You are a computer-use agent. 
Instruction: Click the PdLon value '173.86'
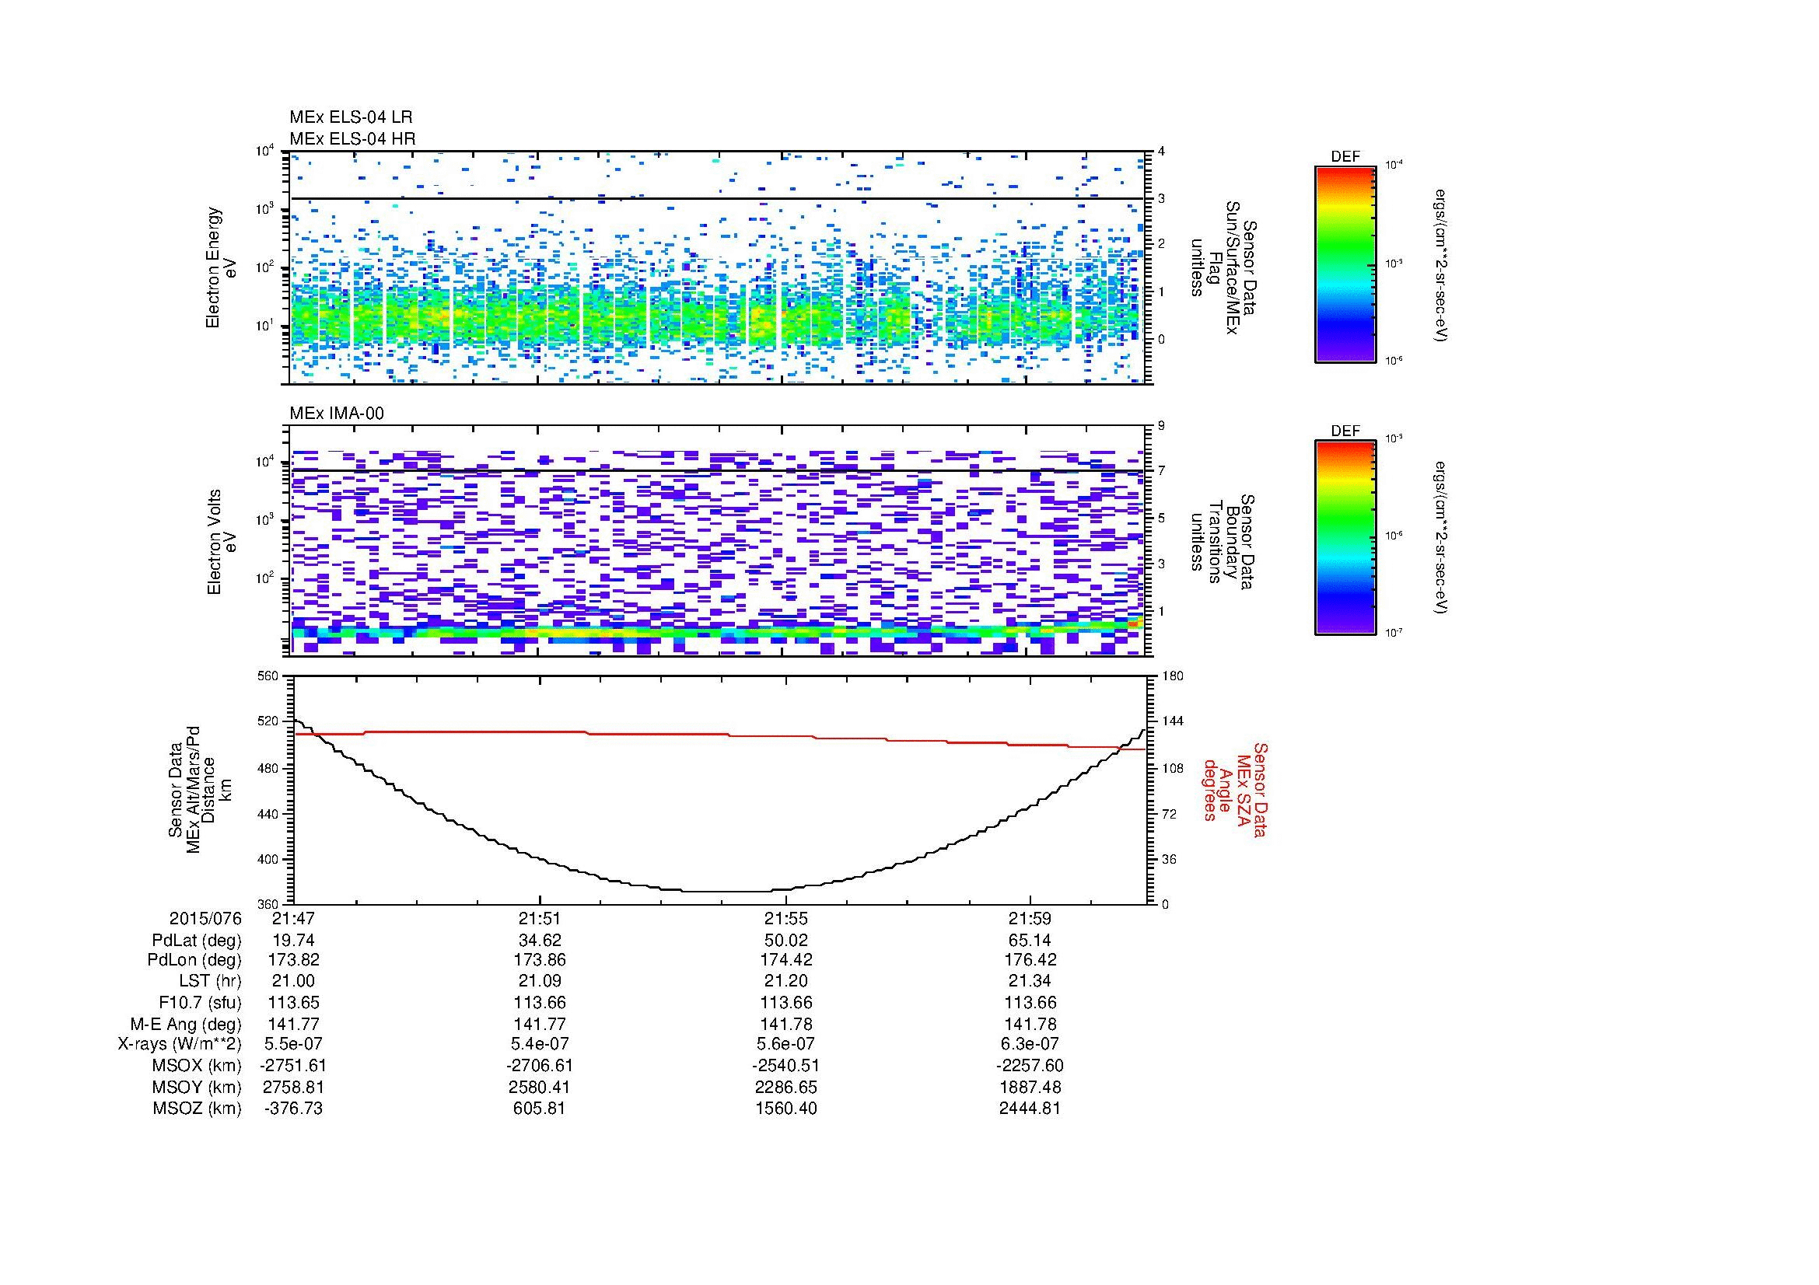(540, 960)
